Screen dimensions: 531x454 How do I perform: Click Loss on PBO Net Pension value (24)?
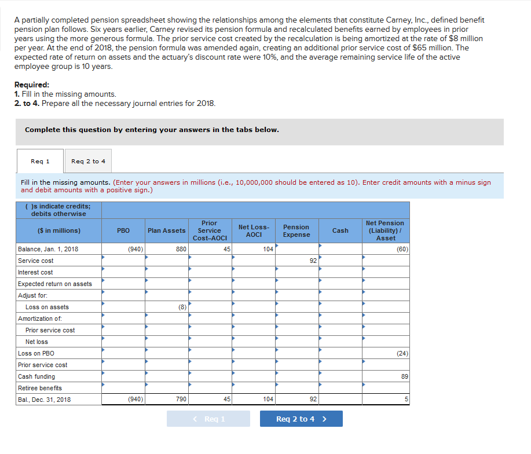click(x=402, y=353)
